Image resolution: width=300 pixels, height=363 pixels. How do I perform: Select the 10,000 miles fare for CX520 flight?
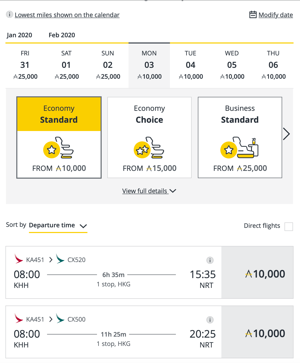tap(257, 272)
